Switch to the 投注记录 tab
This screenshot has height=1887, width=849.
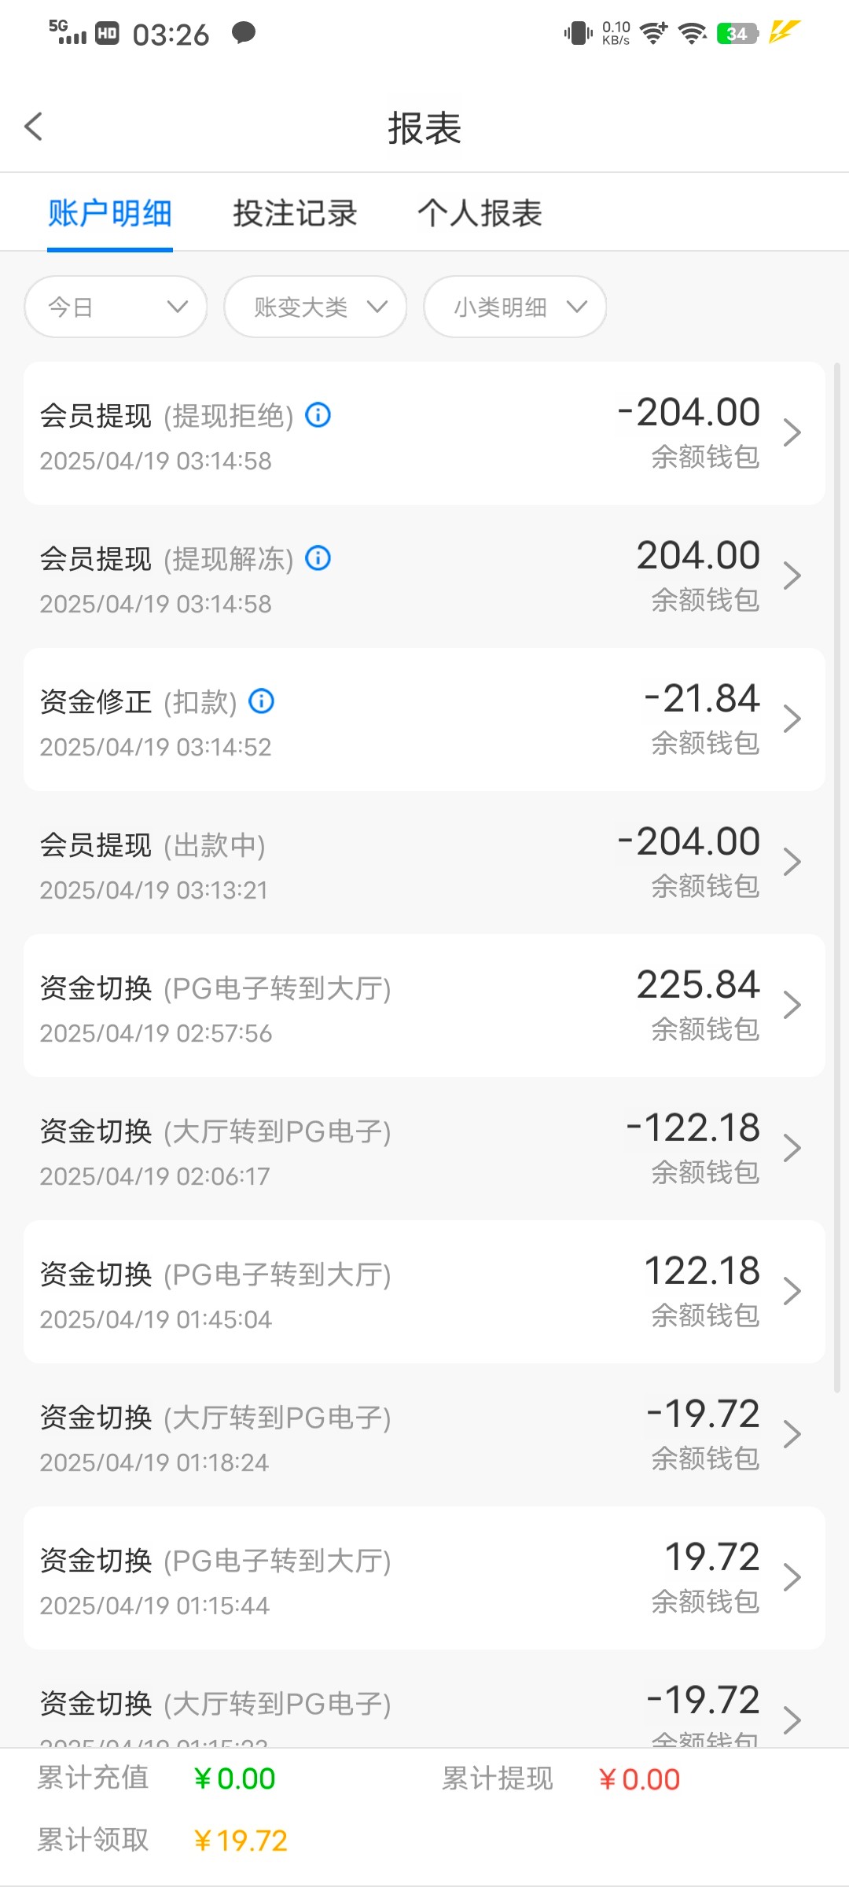coord(295,213)
